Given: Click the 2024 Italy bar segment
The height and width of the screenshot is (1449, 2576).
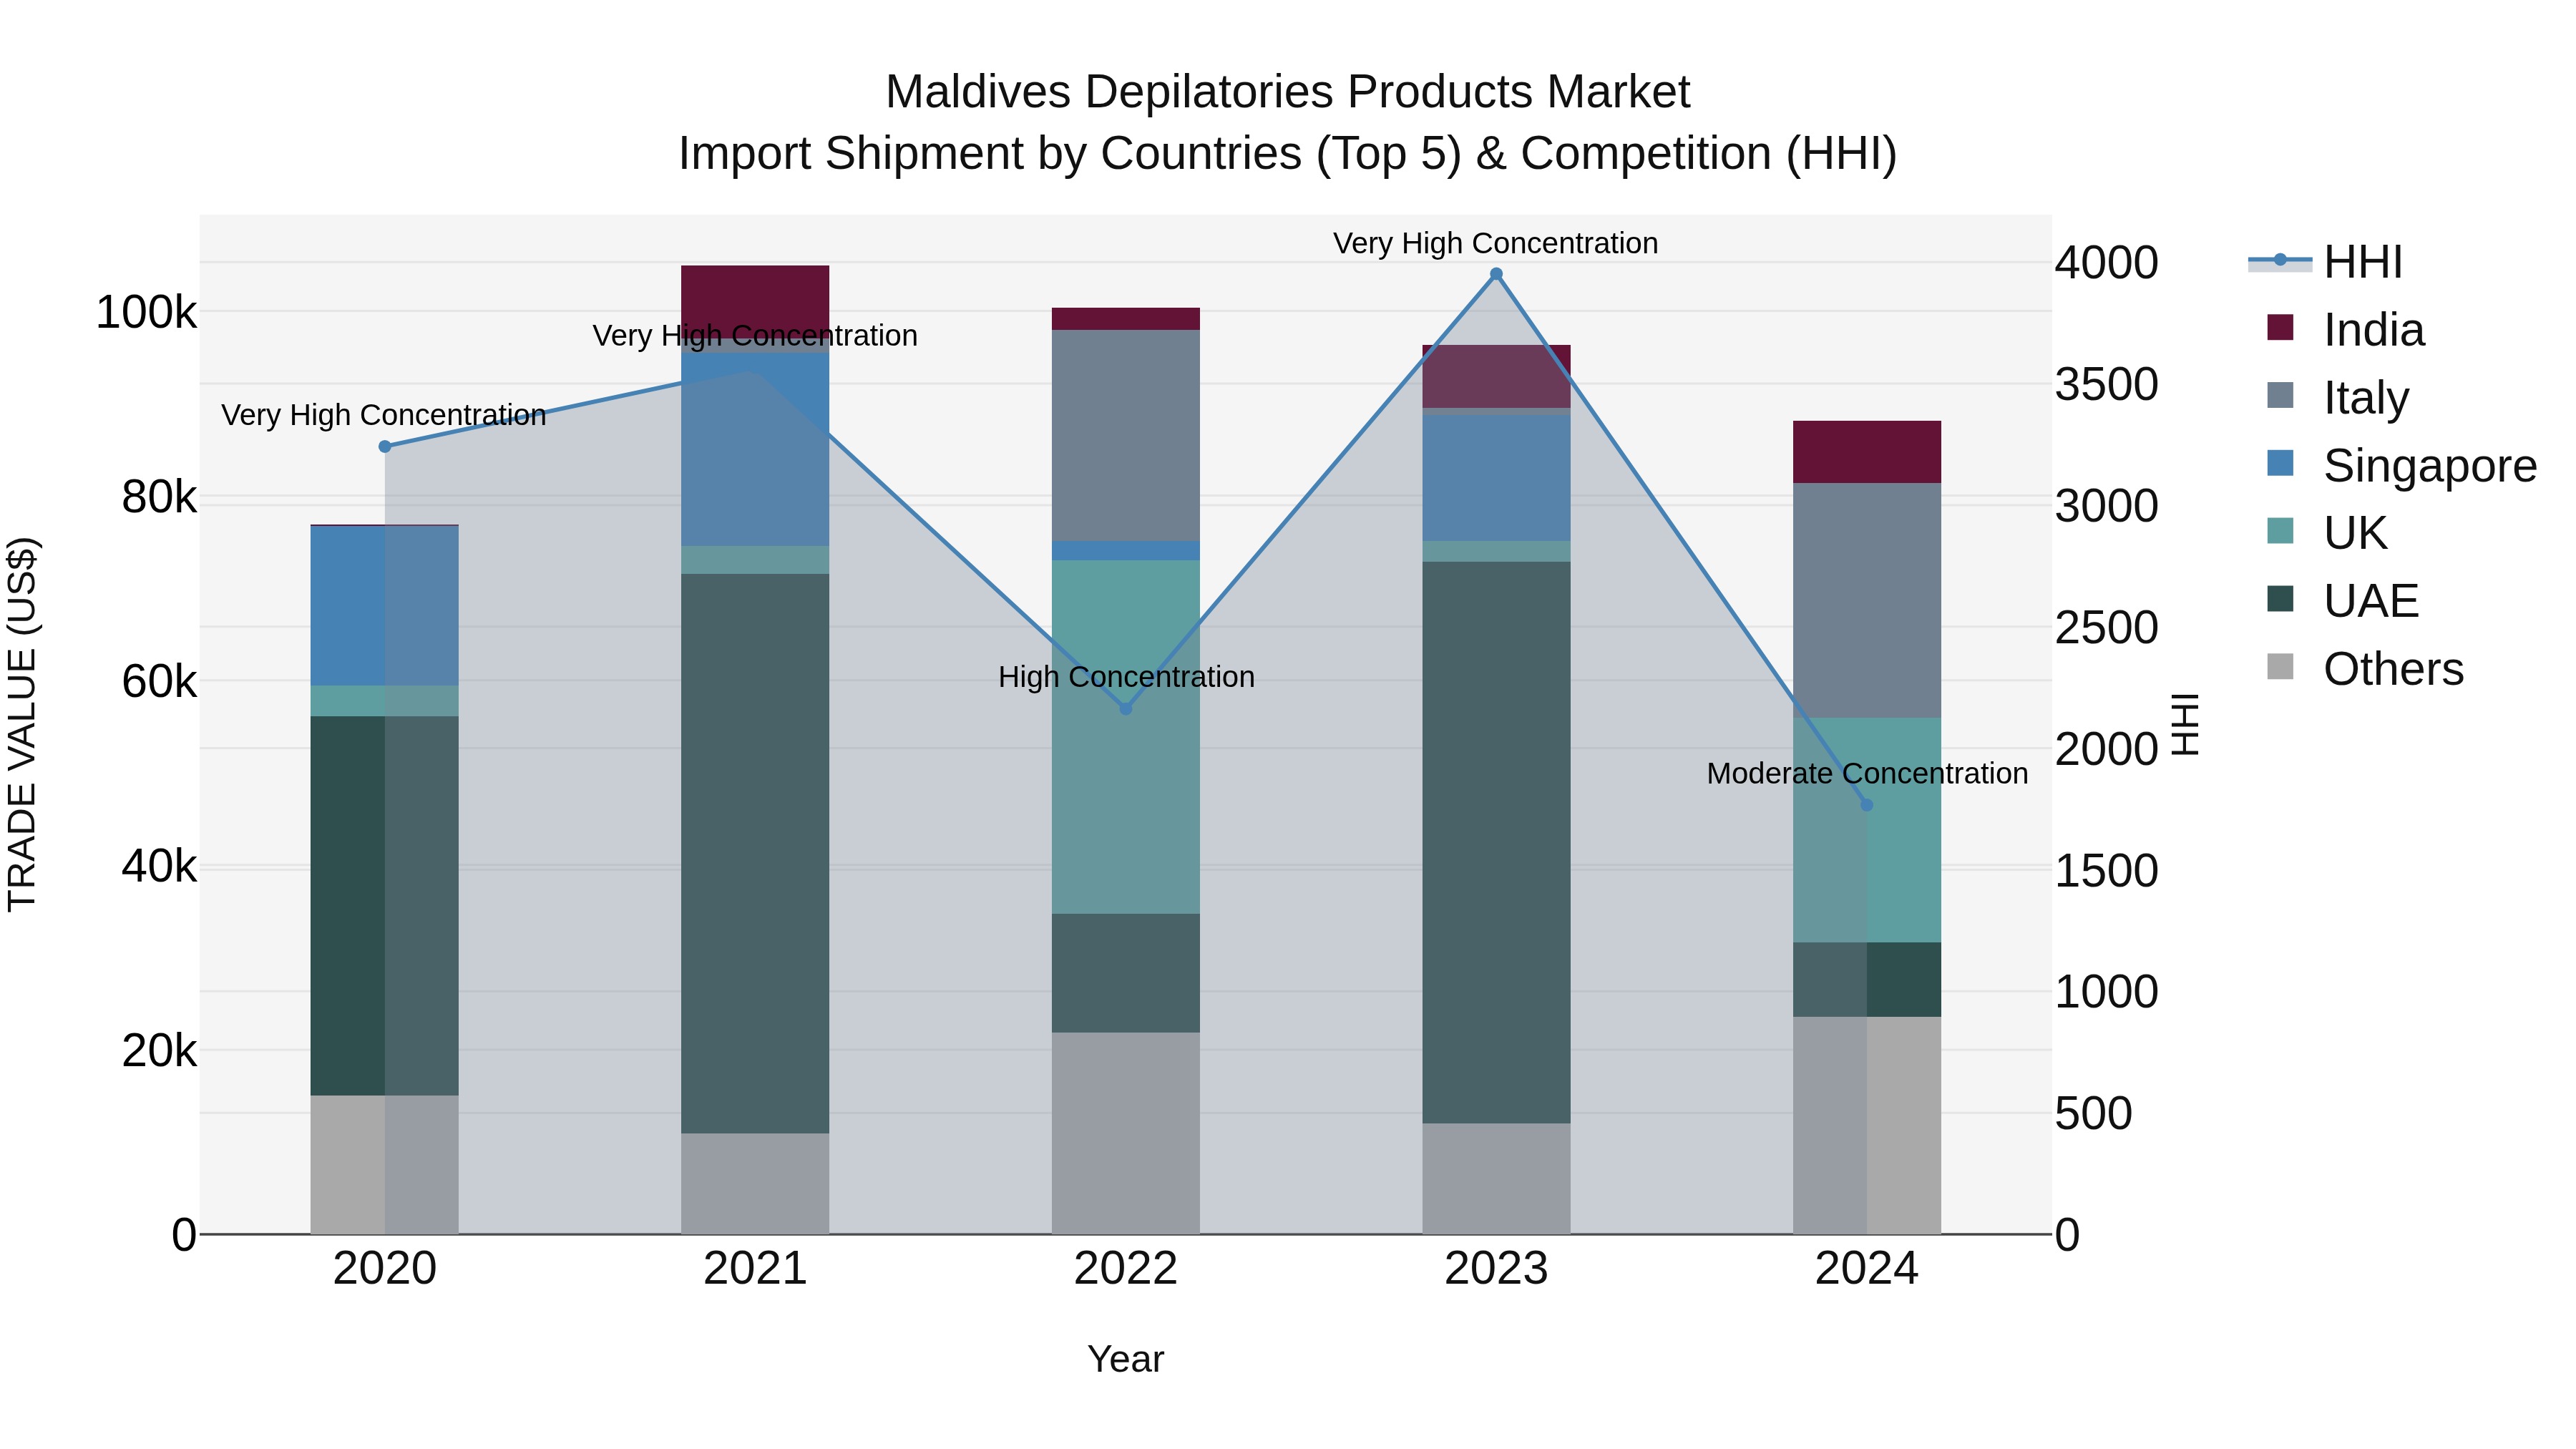Looking at the screenshot, I should [1866, 600].
